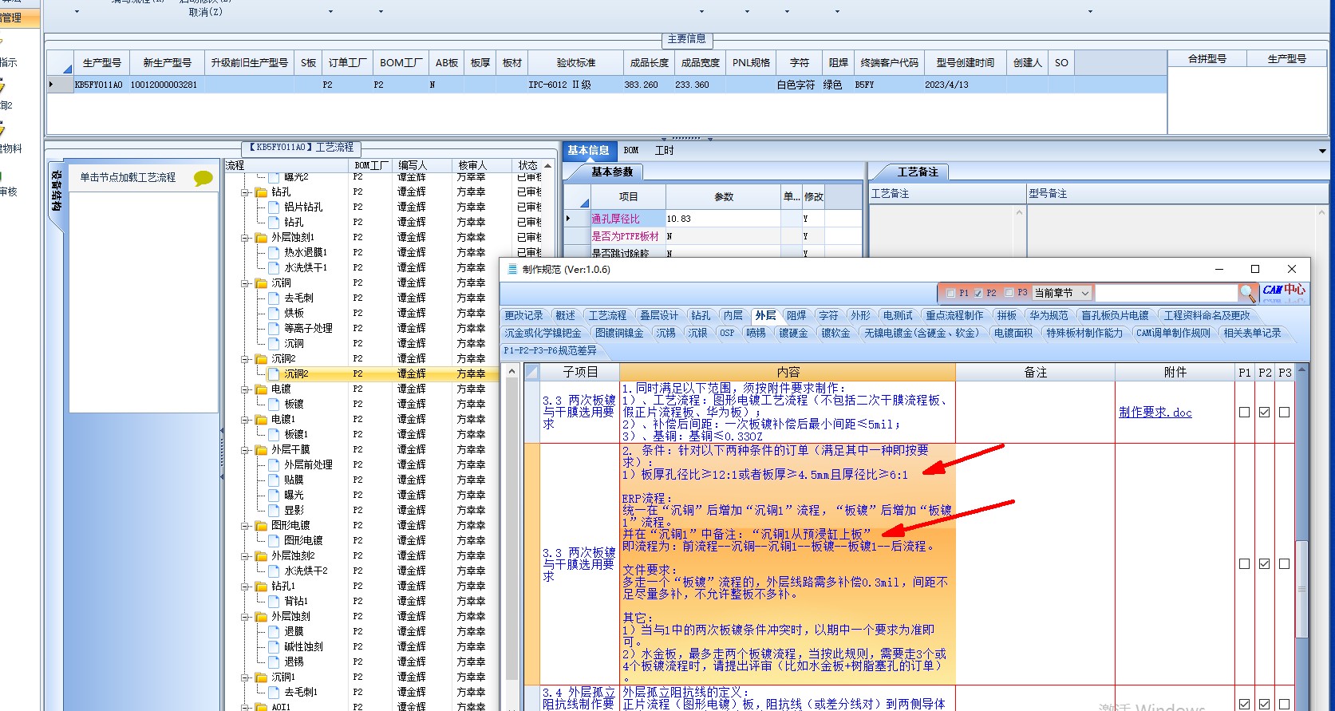
Task: Click the 成品长度 column header
Action: click(x=650, y=62)
